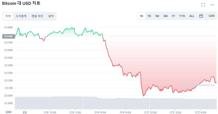This screenshot has width=218, height=114.
Task: Set time range to 1M
Action: (157, 16)
